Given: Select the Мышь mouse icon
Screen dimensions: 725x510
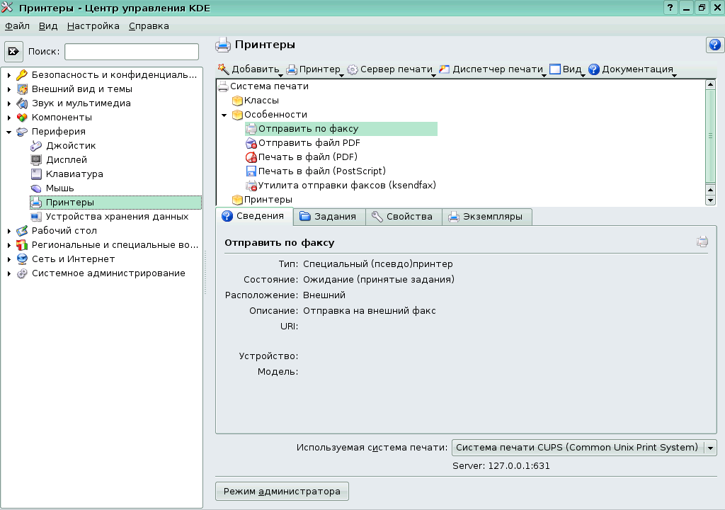Looking at the screenshot, I should (x=37, y=188).
